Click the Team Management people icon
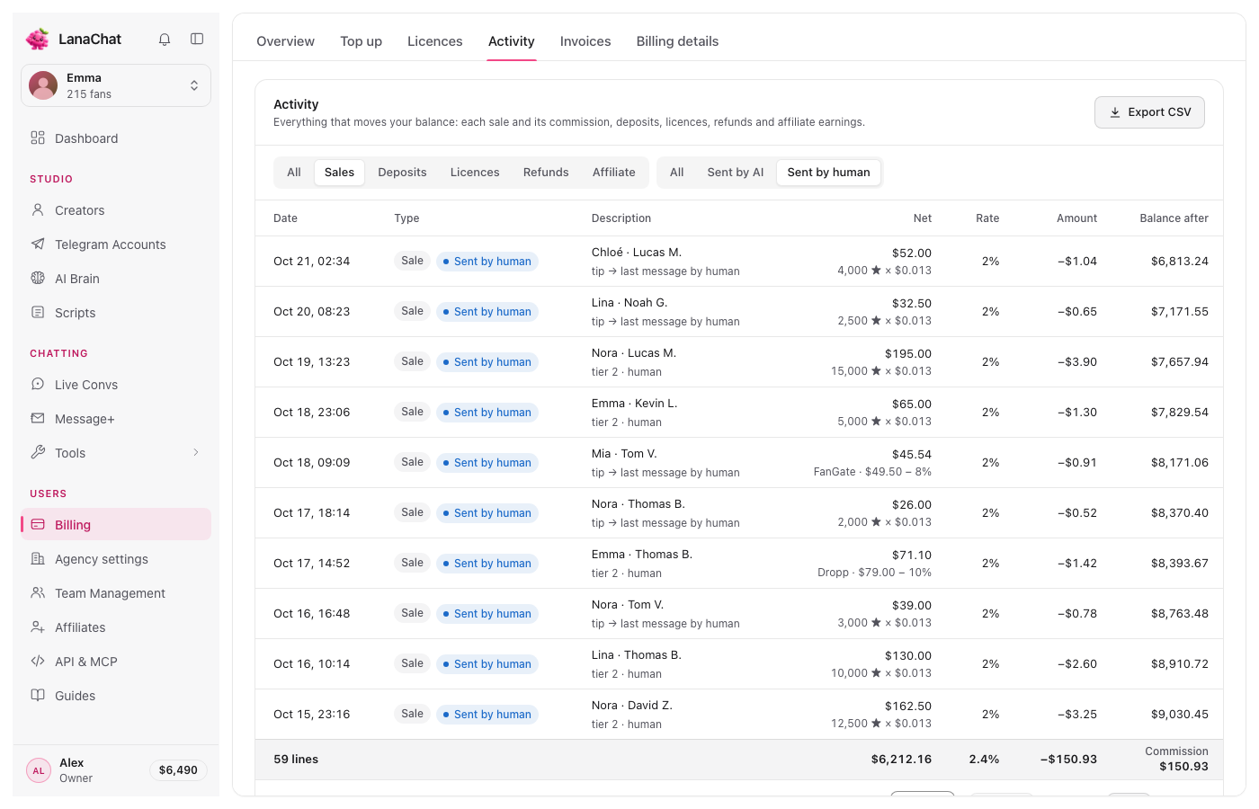Viewport: 1259px width, 809px height. coord(38,592)
